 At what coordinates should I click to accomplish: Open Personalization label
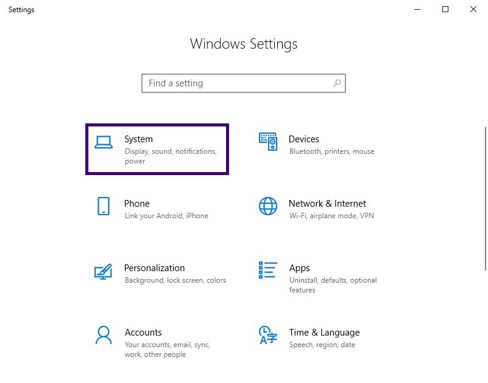coord(154,267)
